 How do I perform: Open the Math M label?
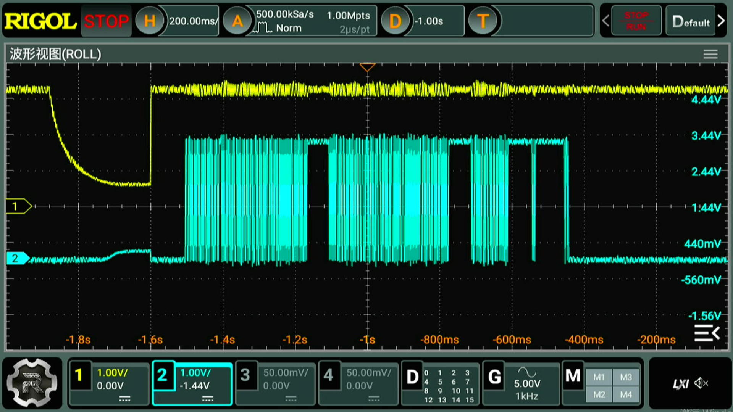point(573,376)
